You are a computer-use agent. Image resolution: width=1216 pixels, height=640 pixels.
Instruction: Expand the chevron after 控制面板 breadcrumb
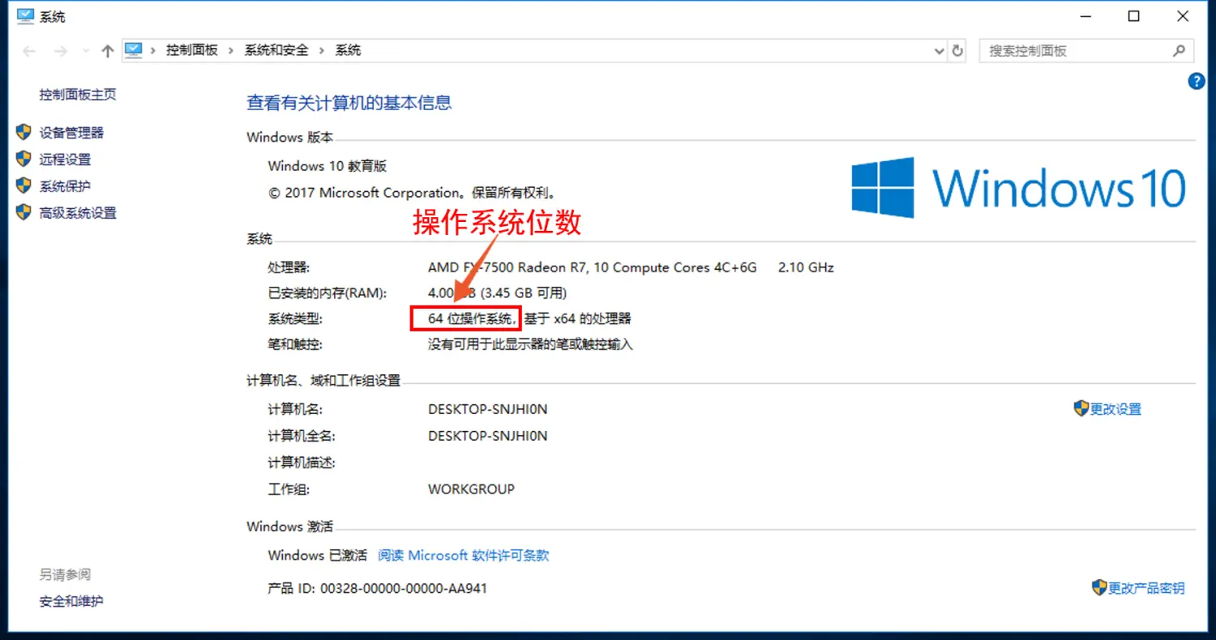pyautogui.click(x=231, y=50)
